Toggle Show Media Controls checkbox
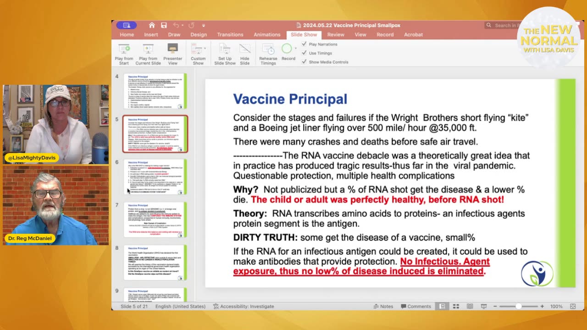 304,61
